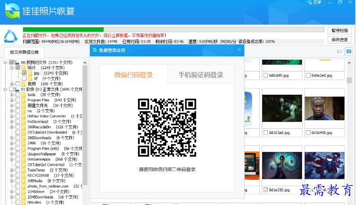Viewport: 357px width, 205px height.
Task: Click the 暂停扫描 pause scan button
Action: (x=339, y=31)
